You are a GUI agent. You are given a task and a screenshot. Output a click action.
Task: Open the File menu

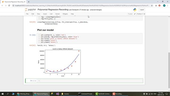[27, 14]
